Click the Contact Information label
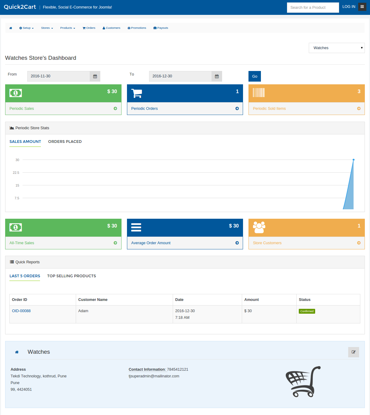Viewport: 370px width, 415px height. point(147,369)
